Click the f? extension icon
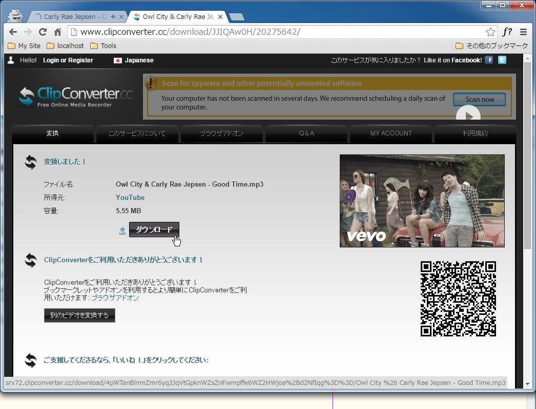The image size is (536, 409). [507, 32]
